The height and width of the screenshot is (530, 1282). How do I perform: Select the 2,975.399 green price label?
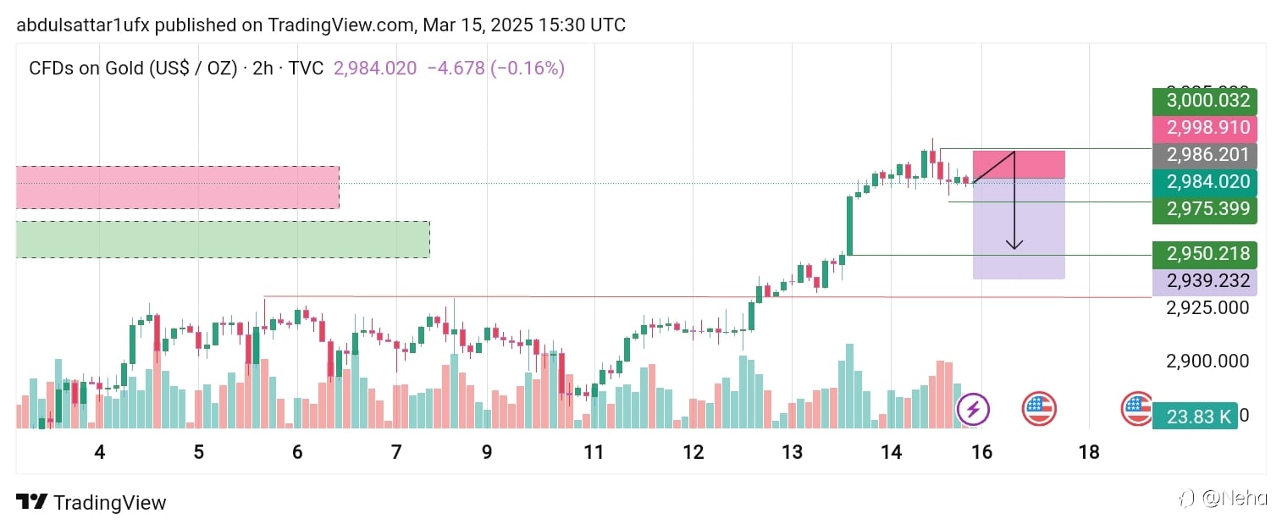click(x=1205, y=209)
